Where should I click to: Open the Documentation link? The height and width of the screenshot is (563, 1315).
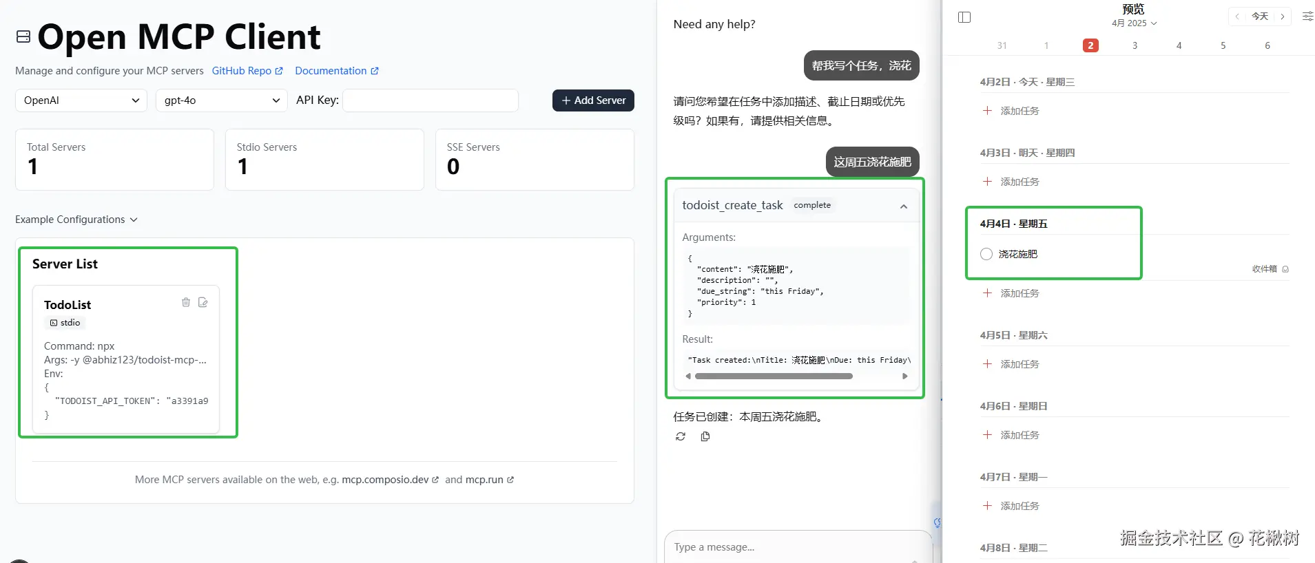(x=337, y=71)
